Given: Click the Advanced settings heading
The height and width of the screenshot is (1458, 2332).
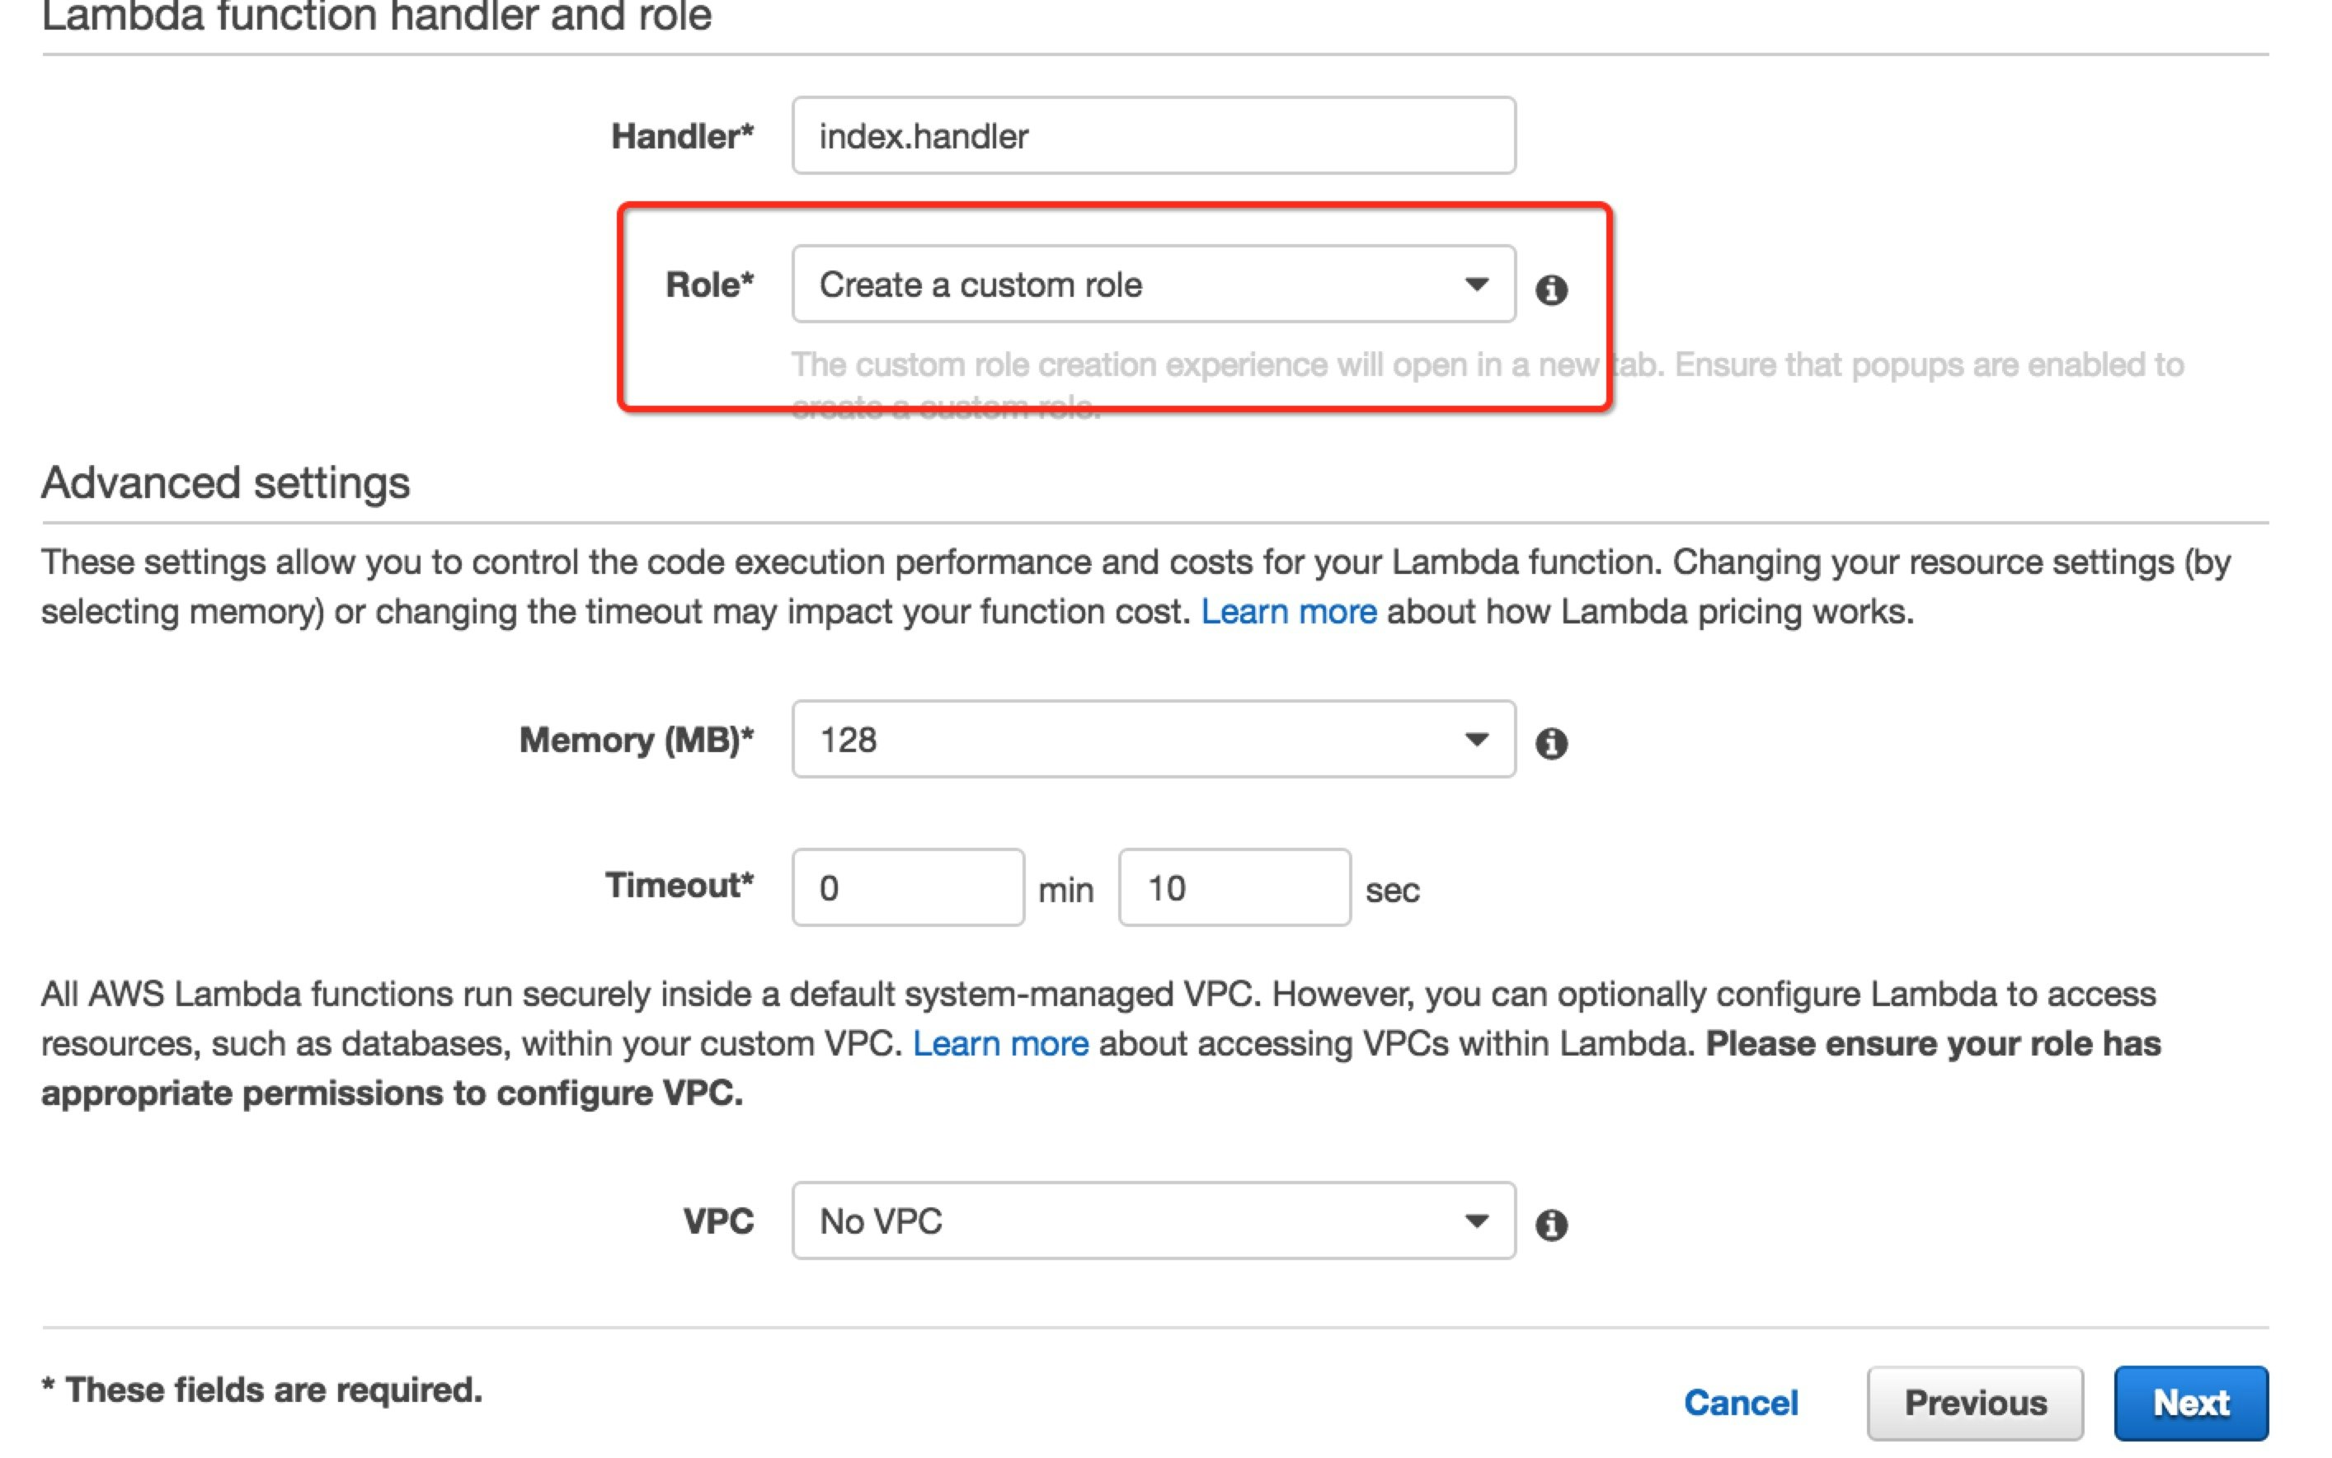Looking at the screenshot, I should (x=226, y=482).
